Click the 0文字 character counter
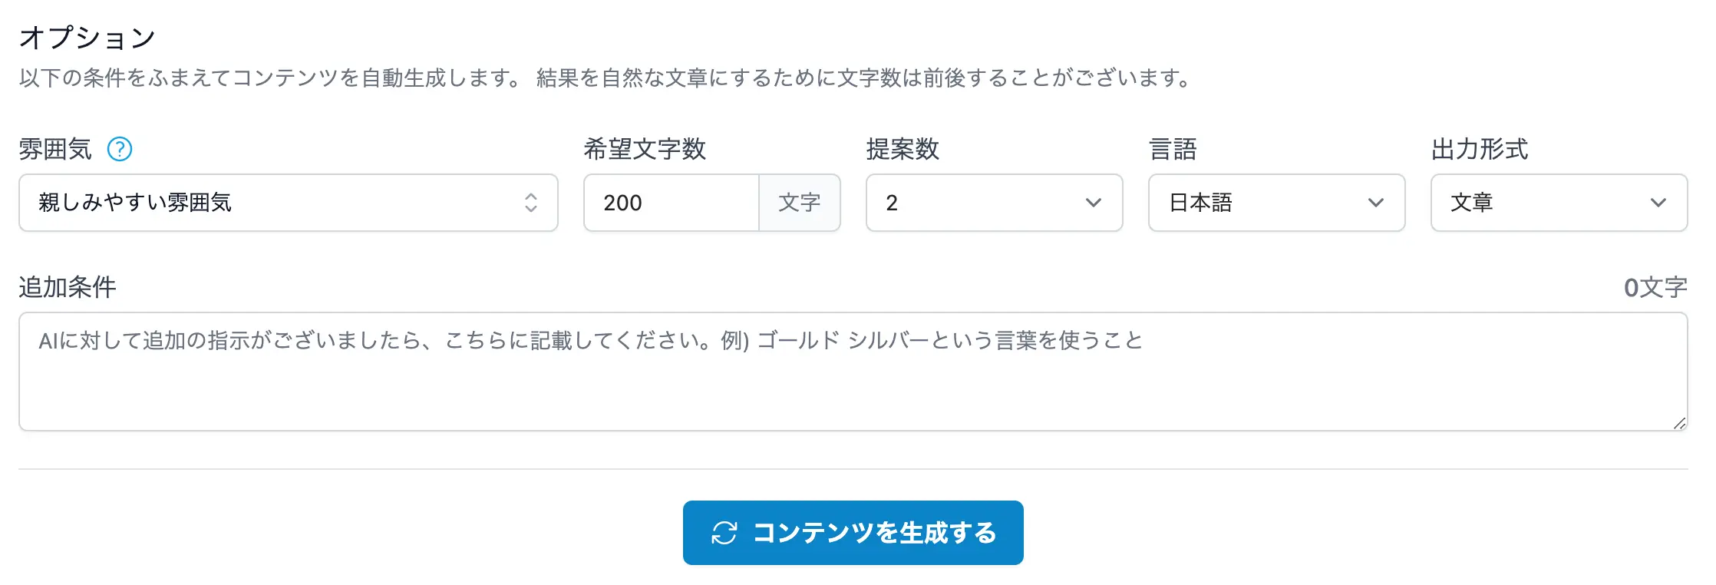The height and width of the screenshot is (585, 1716). pos(1655,287)
